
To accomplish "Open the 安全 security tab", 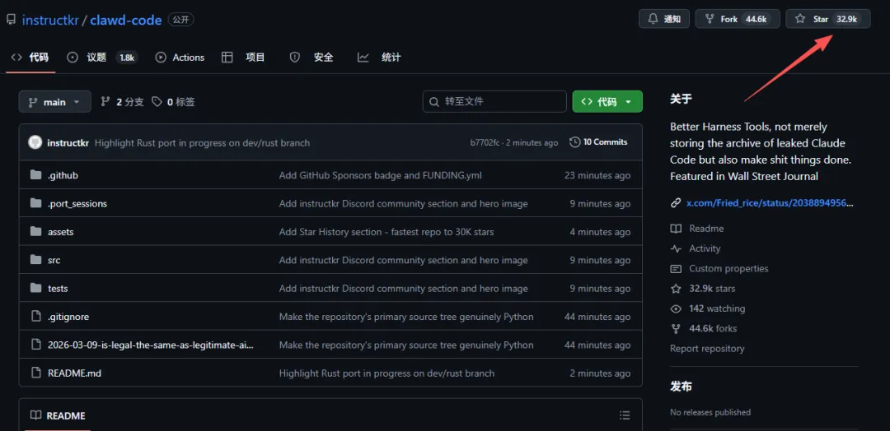I will [323, 58].
